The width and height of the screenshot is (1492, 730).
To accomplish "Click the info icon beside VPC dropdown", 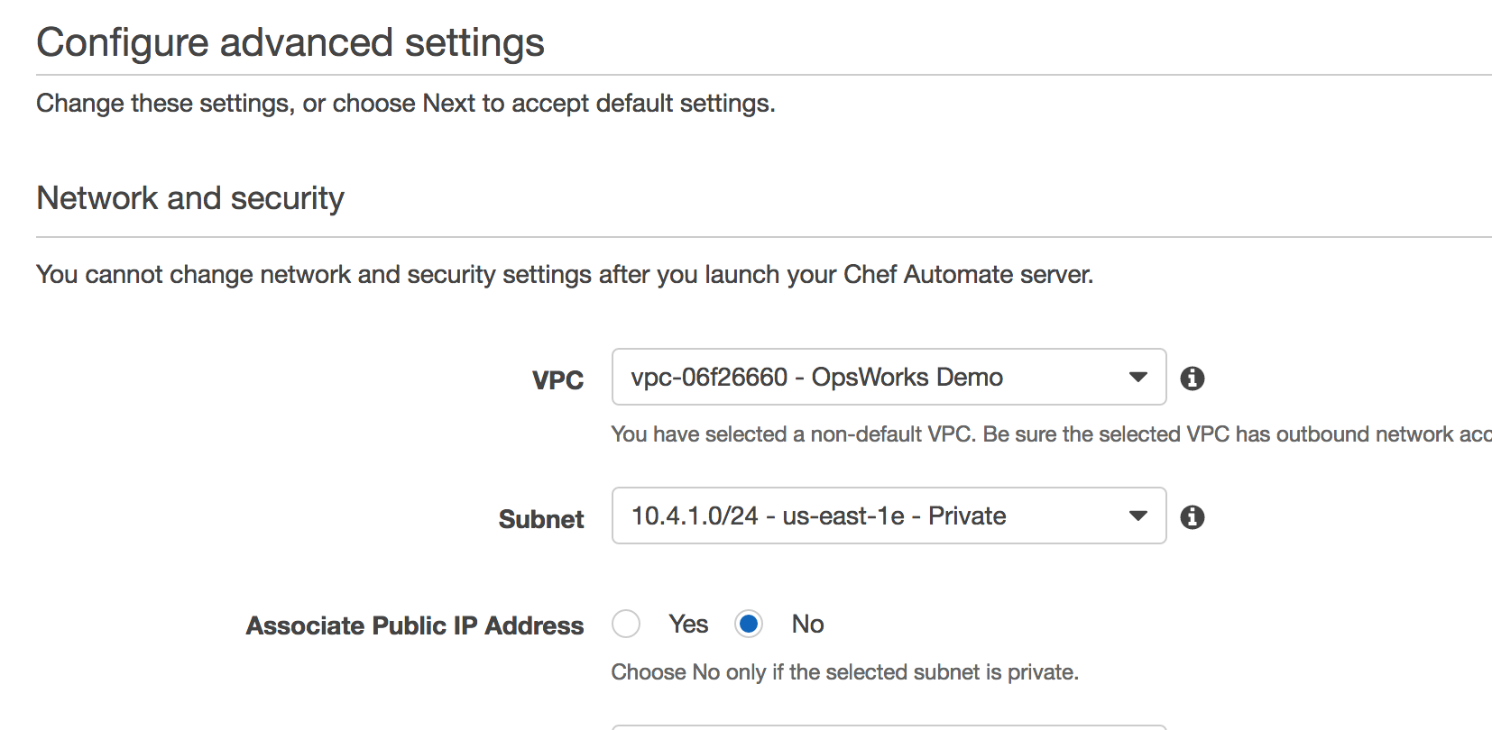I will click(1192, 379).
